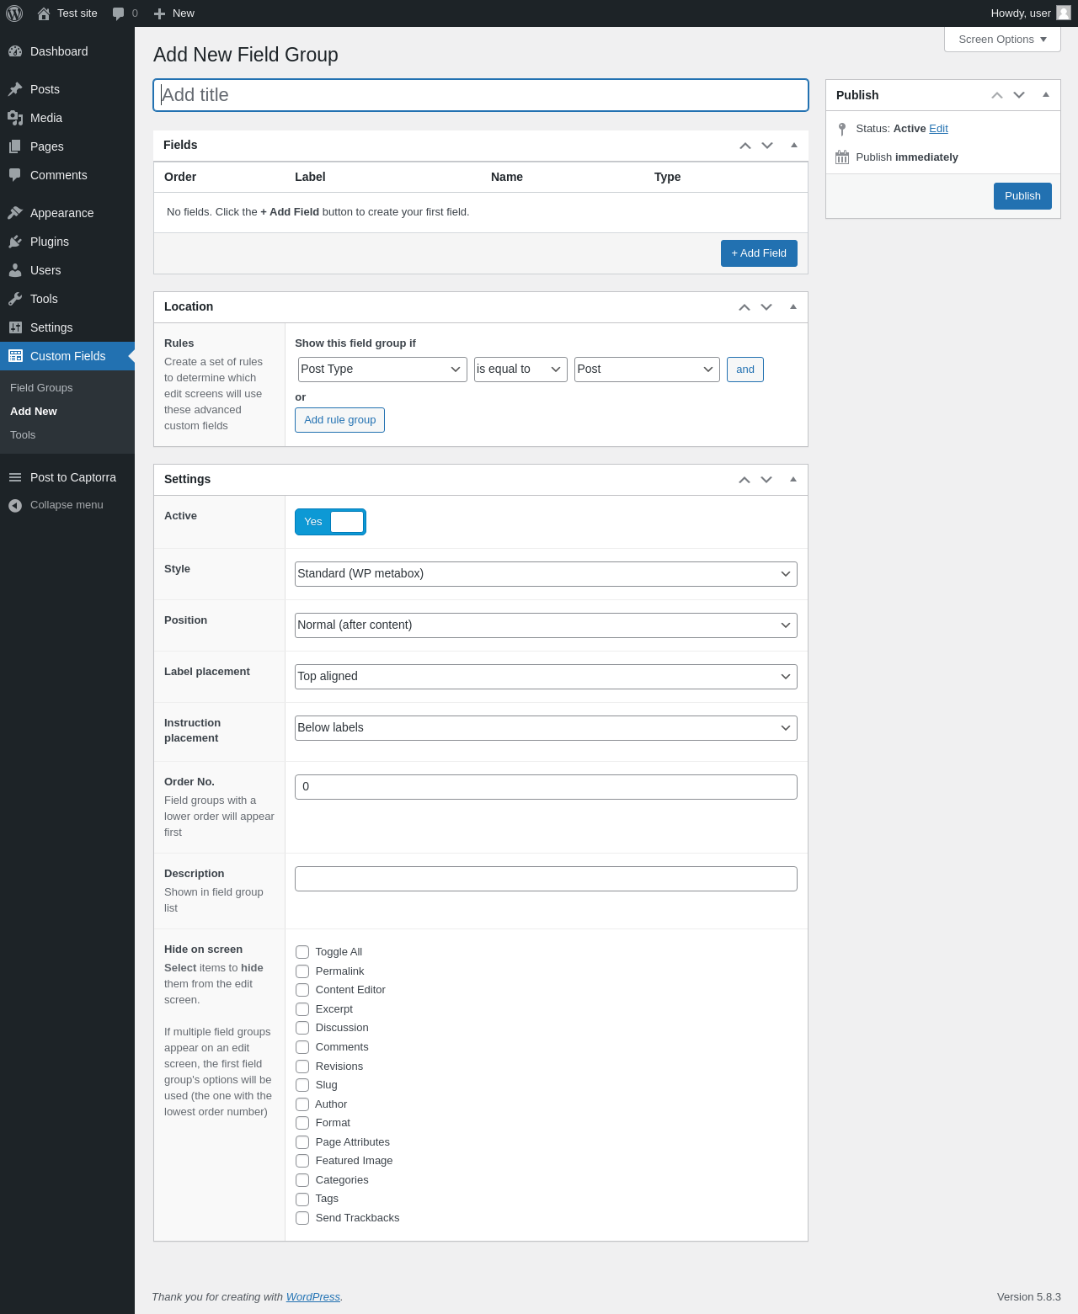The width and height of the screenshot is (1078, 1314).
Task: Move Fields panel down with arrow
Action: 767,146
